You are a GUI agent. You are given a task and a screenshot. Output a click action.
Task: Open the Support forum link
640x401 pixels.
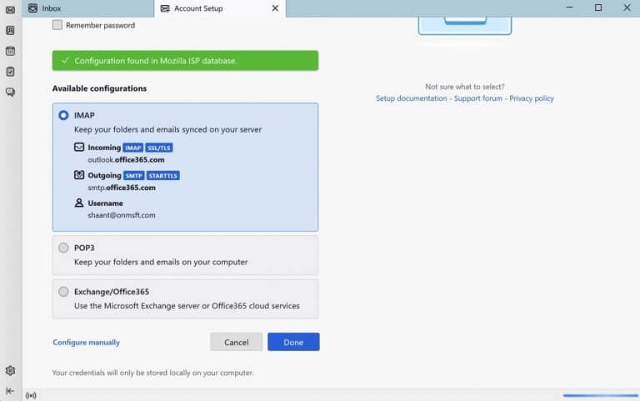(x=478, y=98)
